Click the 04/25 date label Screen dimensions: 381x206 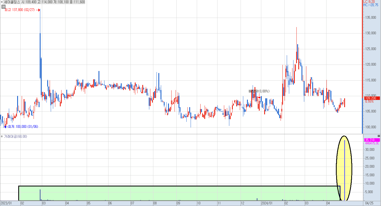click(369, 204)
